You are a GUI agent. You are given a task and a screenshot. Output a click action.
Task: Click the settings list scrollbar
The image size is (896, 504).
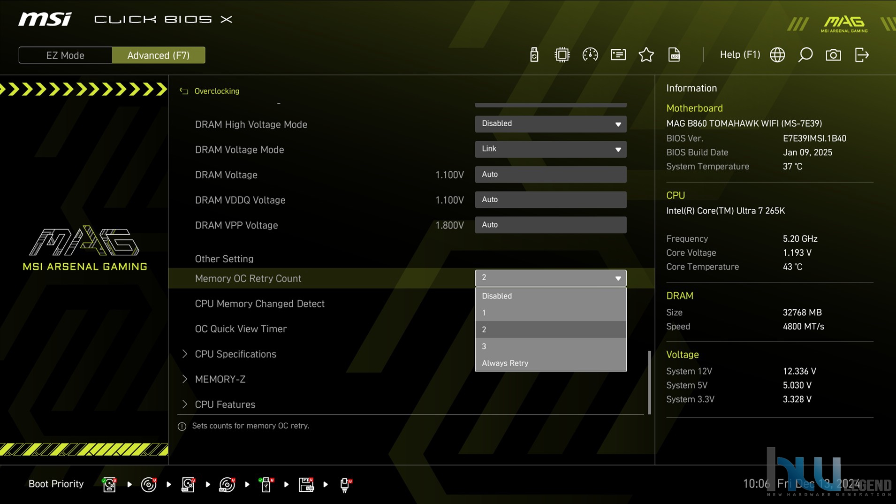pyautogui.click(x=649, y=382)
